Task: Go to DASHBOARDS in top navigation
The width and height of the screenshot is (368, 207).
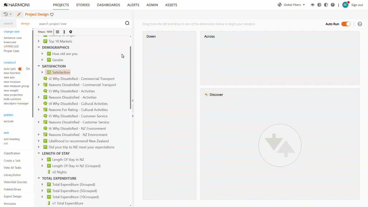Action: 108,5
